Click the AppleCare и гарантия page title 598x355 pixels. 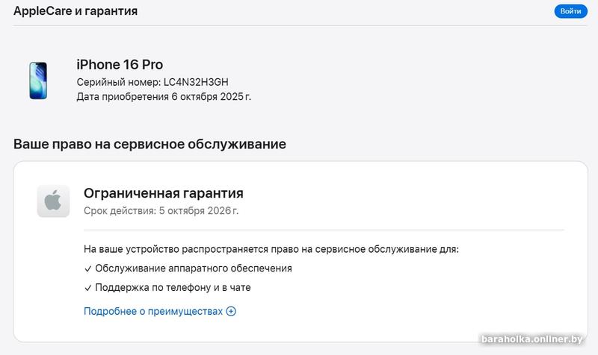pos(75,11)
